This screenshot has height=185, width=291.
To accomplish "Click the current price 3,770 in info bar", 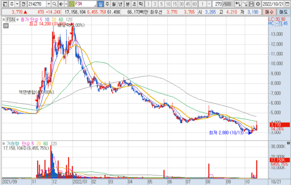I will [17, 12].
